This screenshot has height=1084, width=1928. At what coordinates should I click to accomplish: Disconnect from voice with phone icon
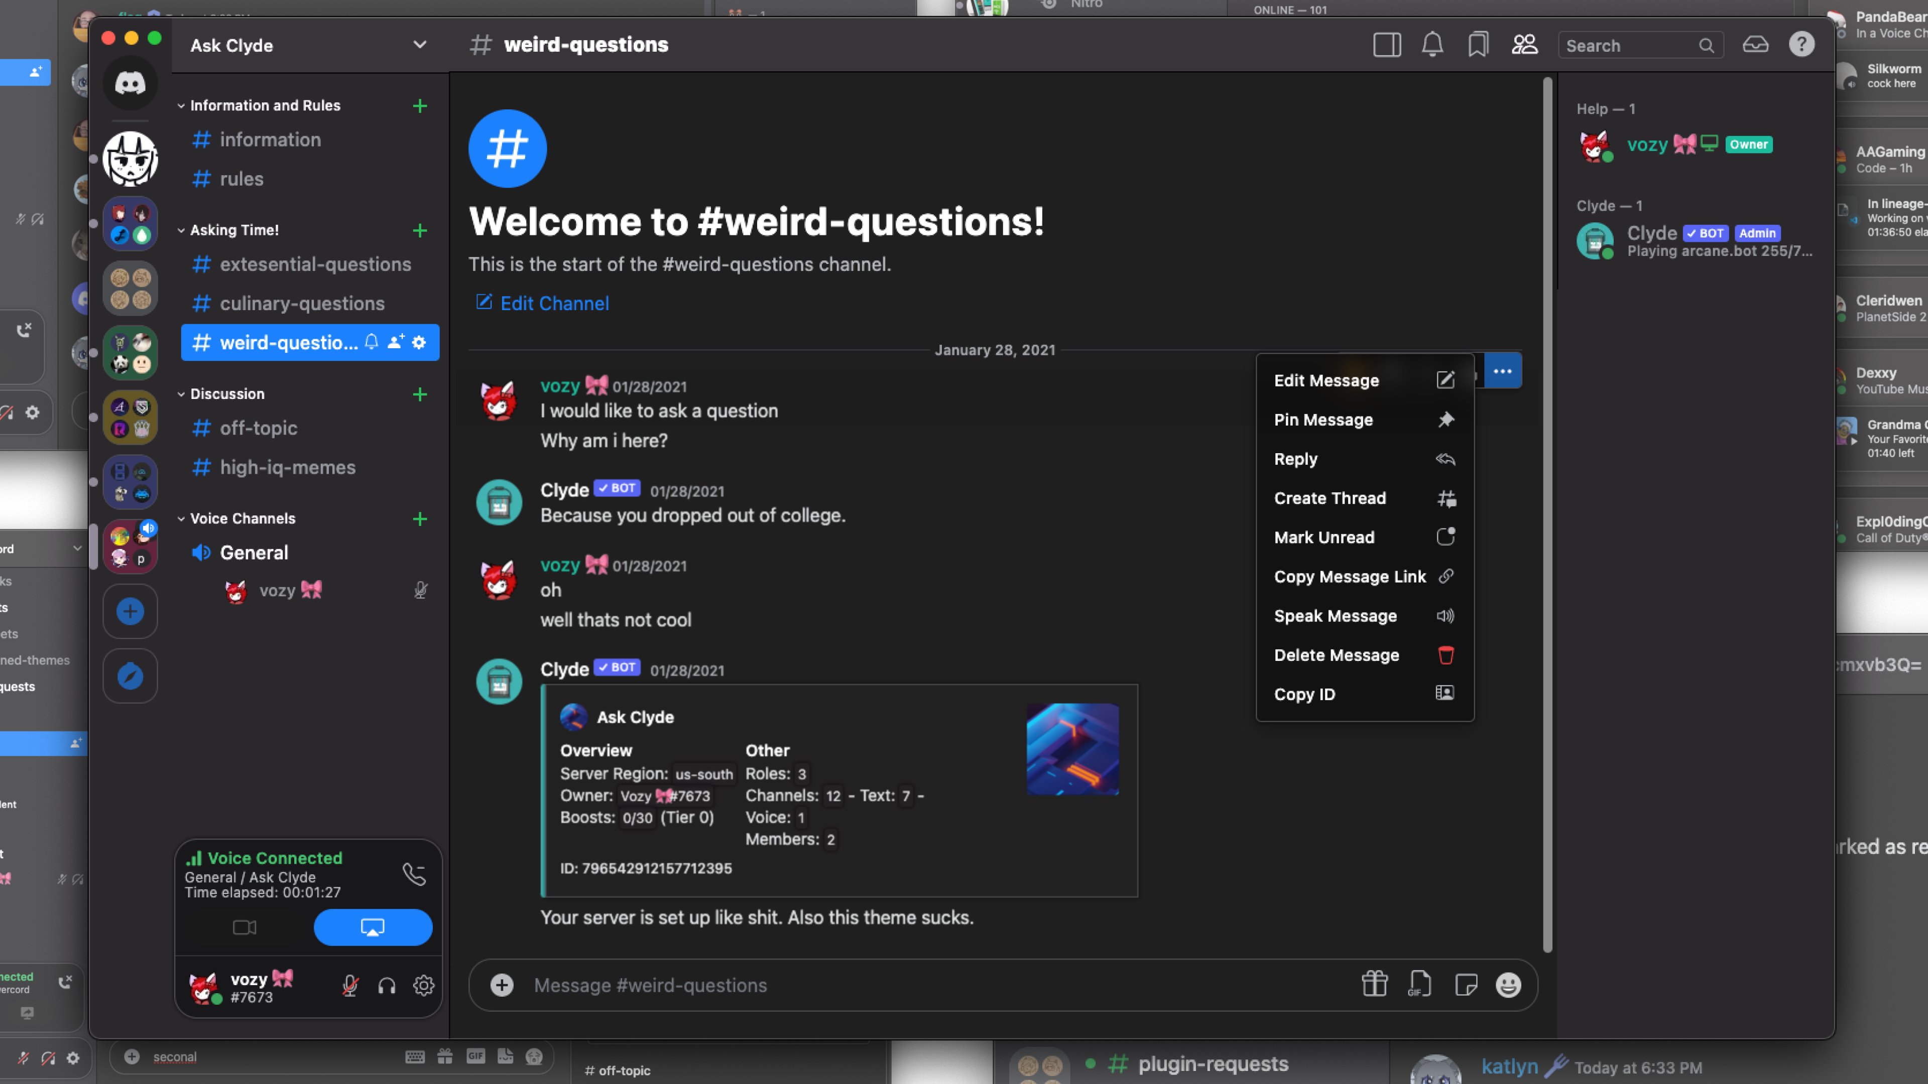pyautogui.click(x=414, y=874)
